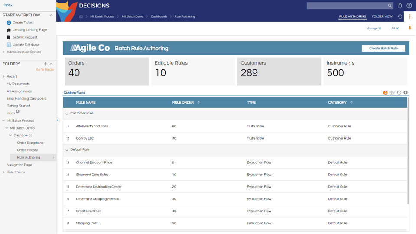Refresh the page using header refresh icon
416x234 pixels.
tap(400, 16)
